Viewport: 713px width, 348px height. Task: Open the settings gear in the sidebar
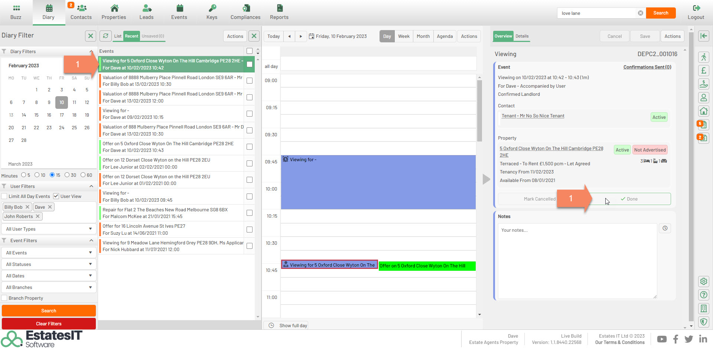703,282
